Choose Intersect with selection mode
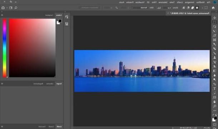The width and height of the screenshot is (218, 129). click(184, 8)
